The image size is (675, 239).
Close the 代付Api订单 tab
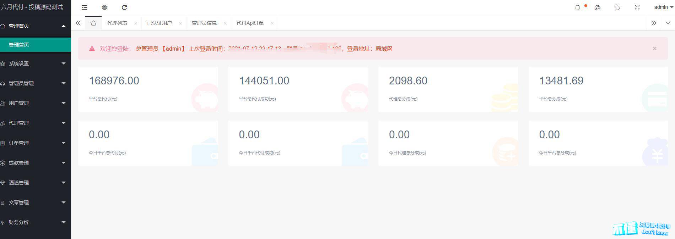pyautogui.click(x=272, y=23)
